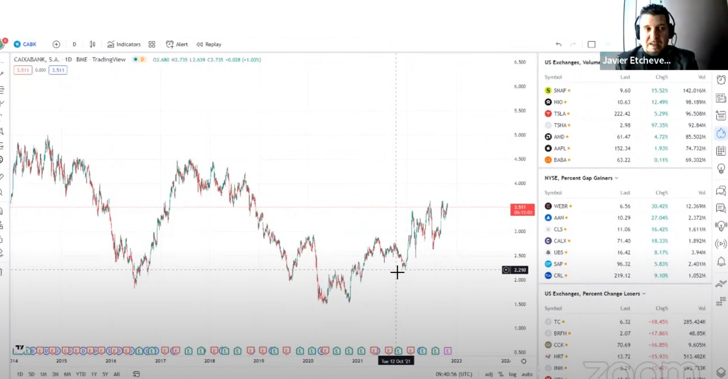Select the 1D time range tab
728x379 pixels.
pyautogui.click(x=20, y=374)
